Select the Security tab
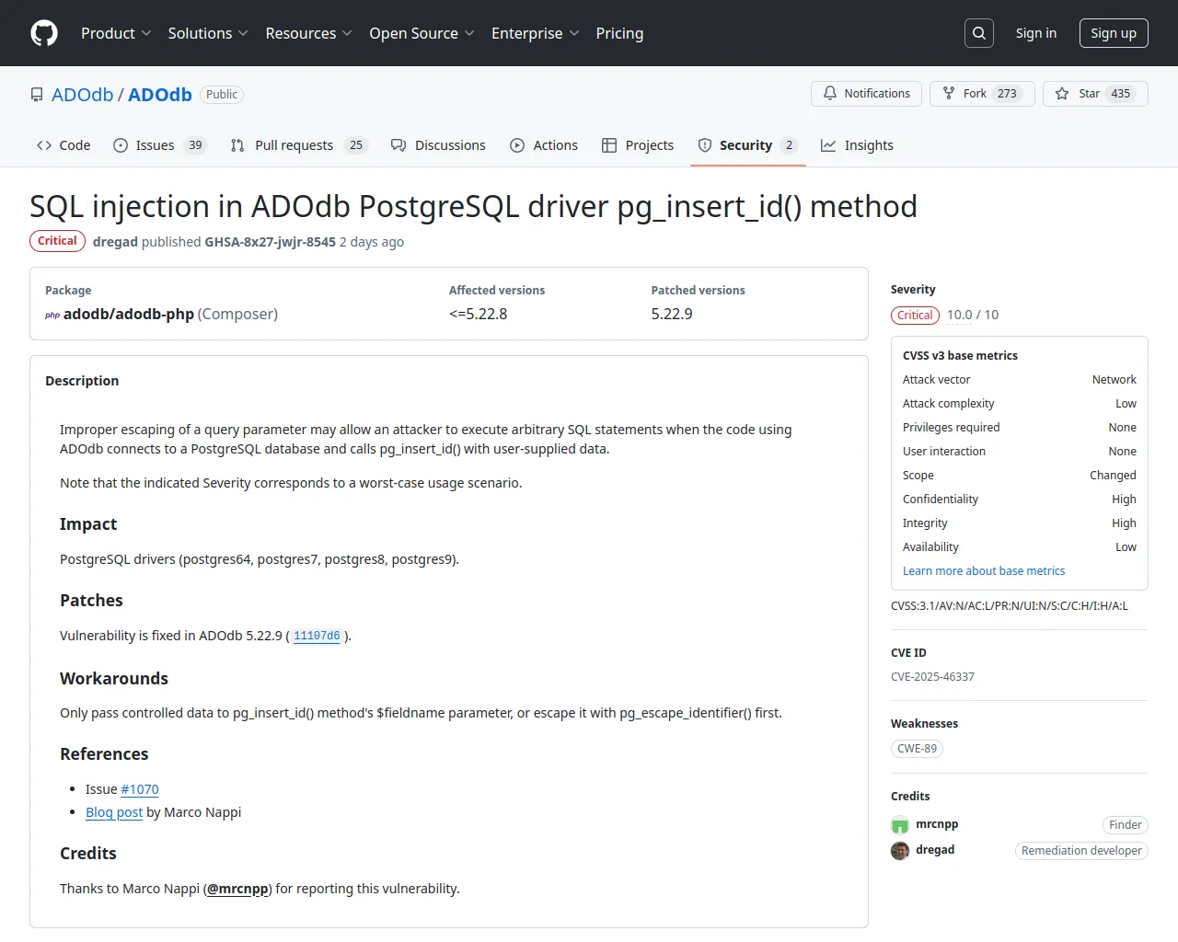Image resolution: width=1178 pixels, height=942 pixels. (x=747, y=145)
